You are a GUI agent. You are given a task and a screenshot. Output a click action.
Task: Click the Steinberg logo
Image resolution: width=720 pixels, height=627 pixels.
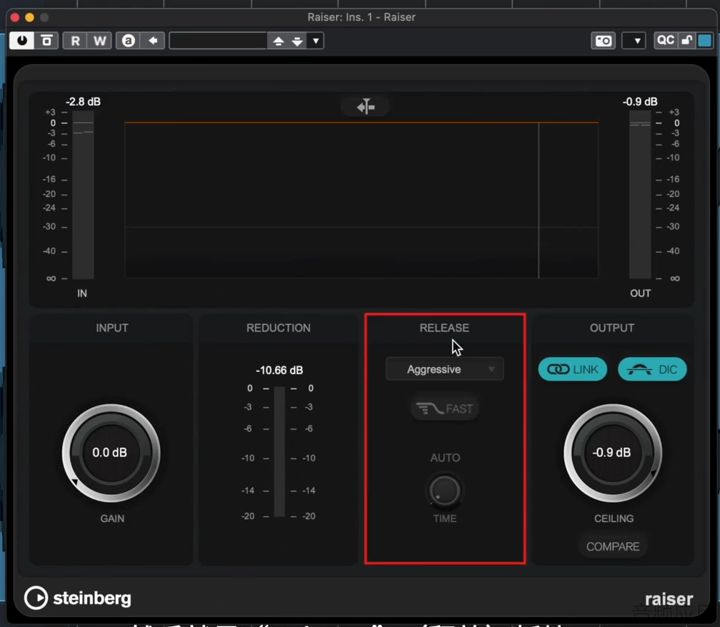tap(78, 598)
